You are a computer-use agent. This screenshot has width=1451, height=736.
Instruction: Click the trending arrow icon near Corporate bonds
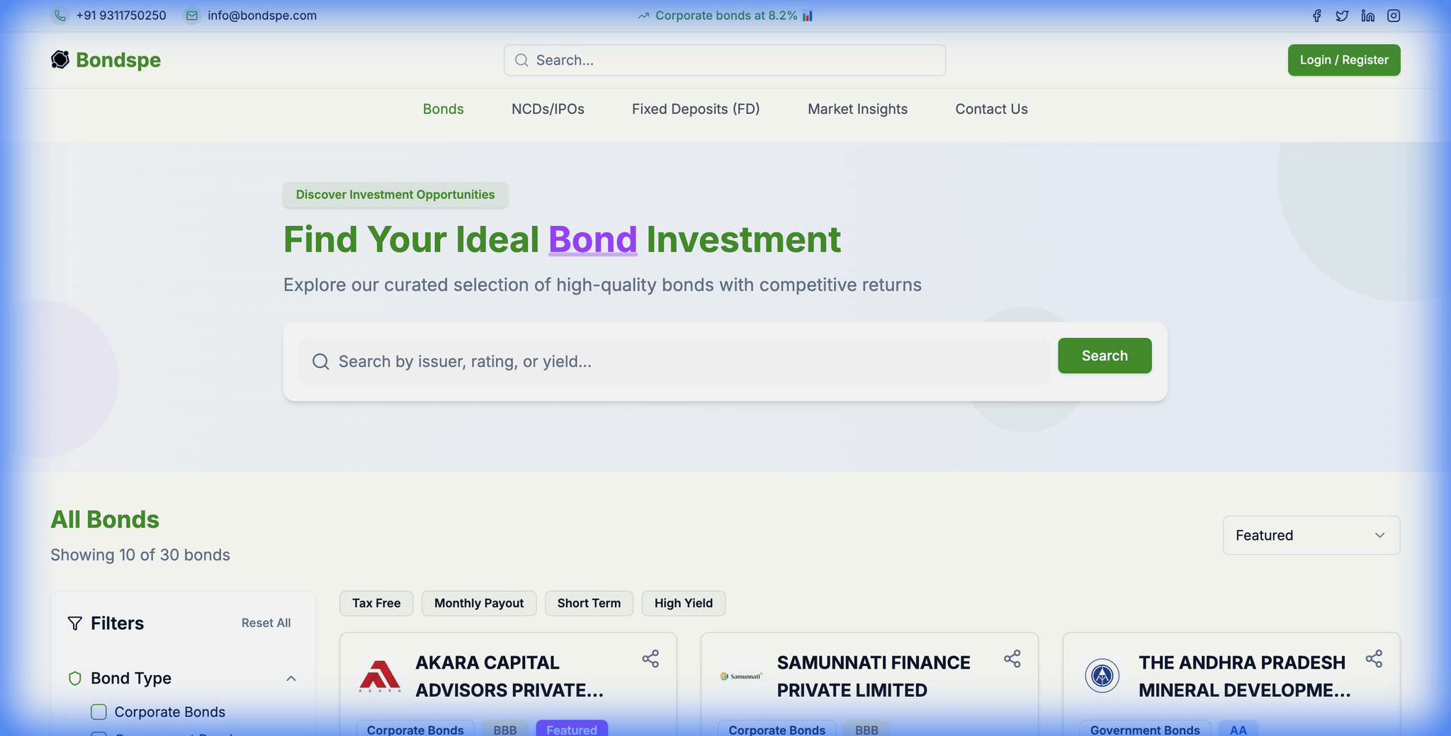(x=643, y=16)
